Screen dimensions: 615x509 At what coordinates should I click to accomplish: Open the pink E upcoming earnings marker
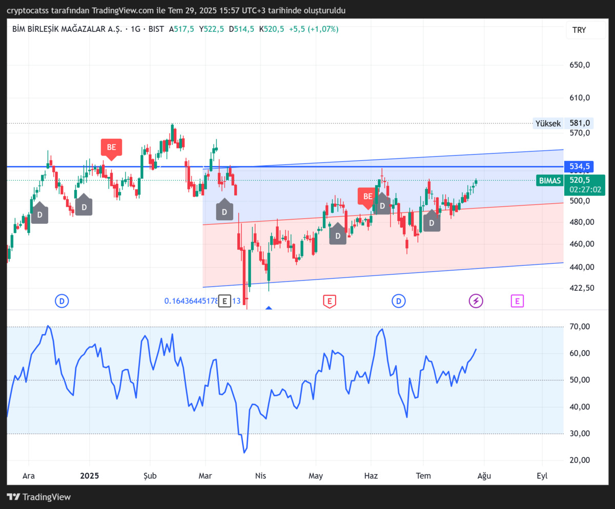517,301
